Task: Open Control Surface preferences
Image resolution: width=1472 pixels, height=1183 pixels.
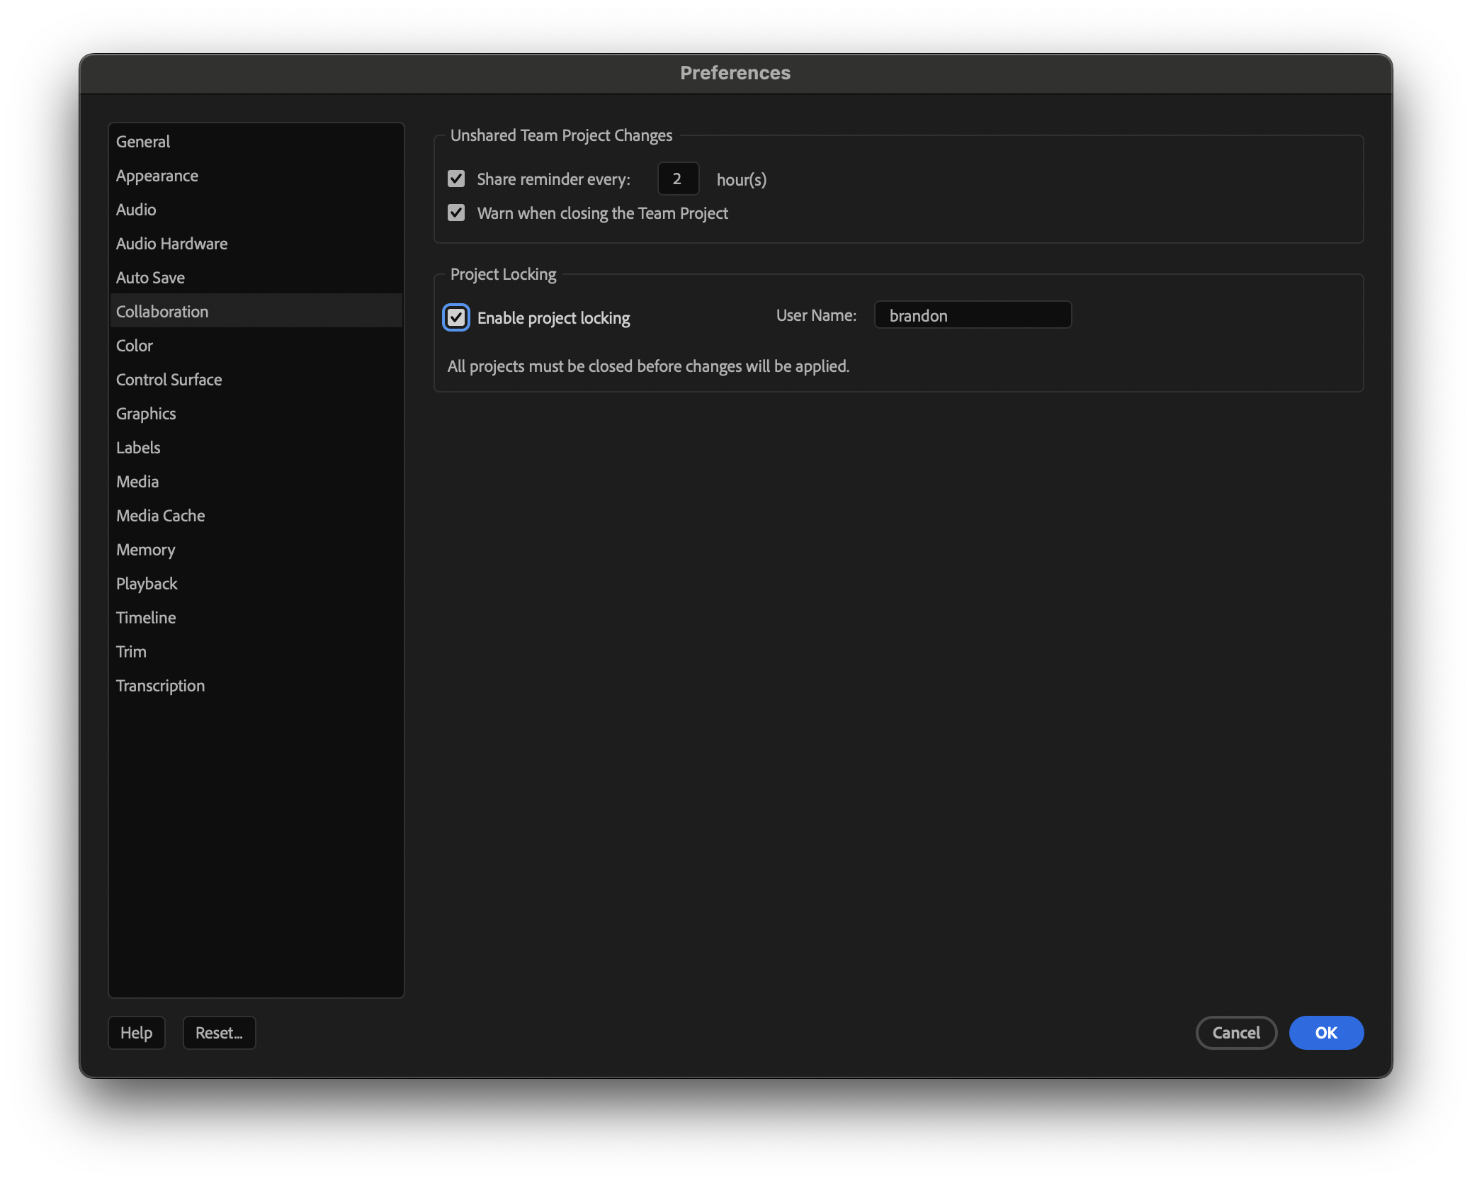Action: click(169, 380)
